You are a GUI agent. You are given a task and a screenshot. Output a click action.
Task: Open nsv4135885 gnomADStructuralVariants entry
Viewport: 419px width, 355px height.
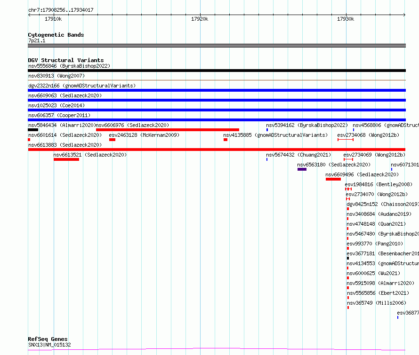(275, 135)
